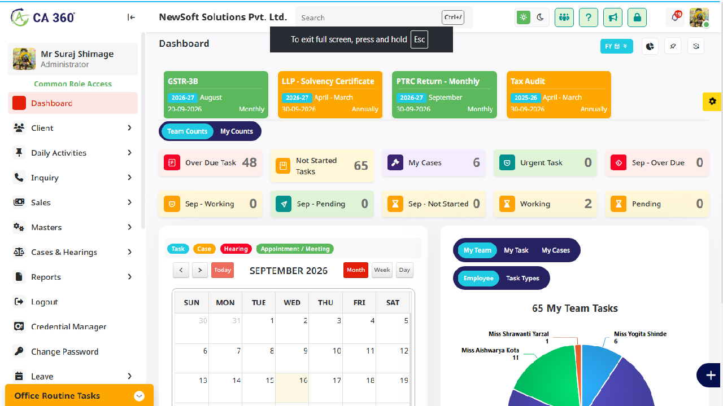Image resolution: width=723 pixels, height=406 pixels.
Task: Toggle the Appointment / Meeting filter tag
Action: pyautogui.click(x=295, y=249)
